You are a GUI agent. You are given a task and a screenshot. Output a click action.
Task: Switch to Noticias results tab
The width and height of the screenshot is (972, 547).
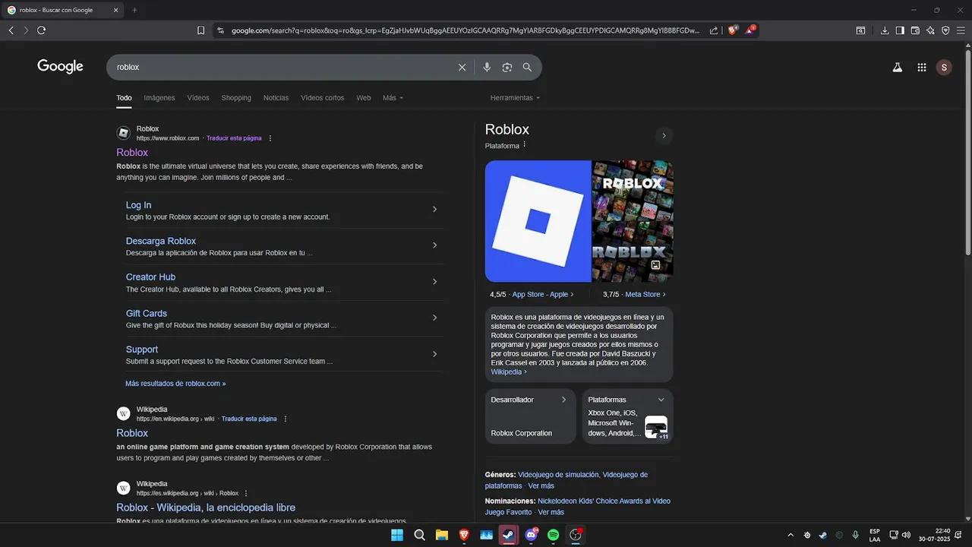(276, 98)
